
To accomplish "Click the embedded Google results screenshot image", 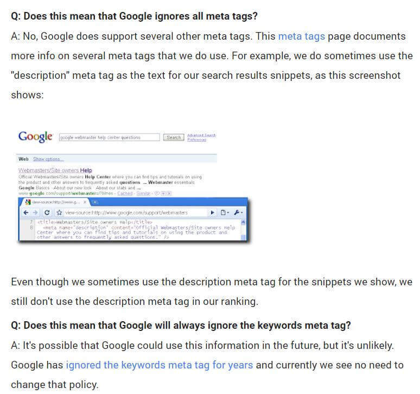I will click(x=133, y=186).
